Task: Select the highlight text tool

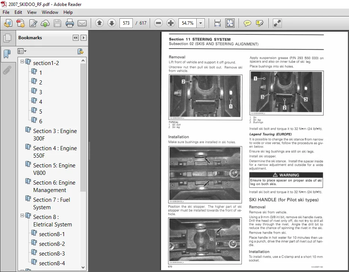Action: (260, 23)
